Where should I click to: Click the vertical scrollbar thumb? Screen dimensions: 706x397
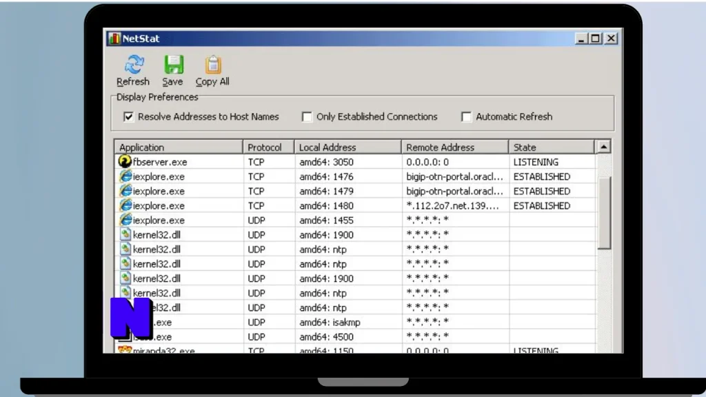click(604, 213)
